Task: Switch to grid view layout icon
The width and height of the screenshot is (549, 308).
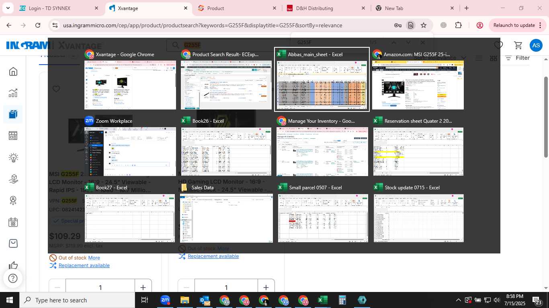Action: pyautogui.click(x=494, y=58)
